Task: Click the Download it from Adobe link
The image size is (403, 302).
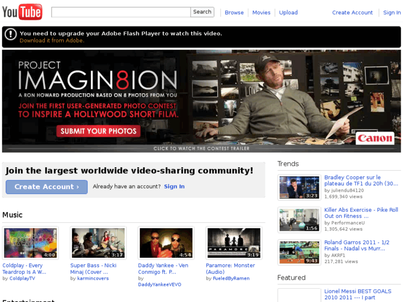Action: (x=52, y=40)
